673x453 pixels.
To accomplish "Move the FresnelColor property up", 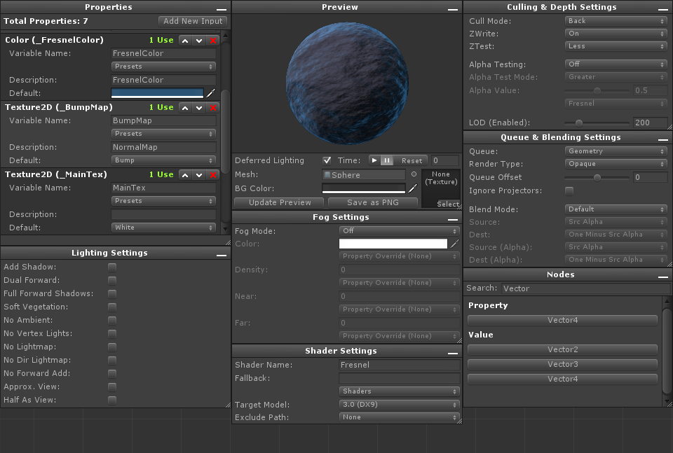I will pyautogui.click(x=185, y=41).
